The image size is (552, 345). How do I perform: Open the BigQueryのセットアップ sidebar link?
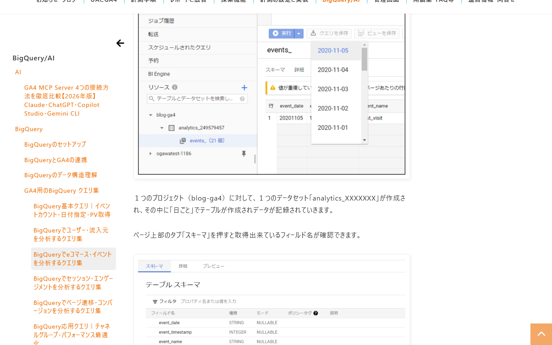click(55, 144)
